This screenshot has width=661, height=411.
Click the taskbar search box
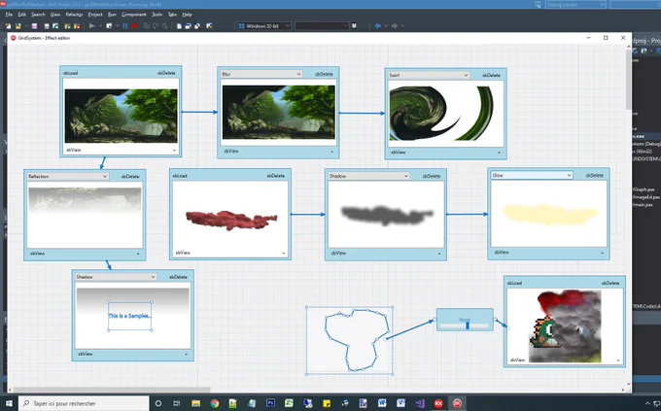(84, 403)
